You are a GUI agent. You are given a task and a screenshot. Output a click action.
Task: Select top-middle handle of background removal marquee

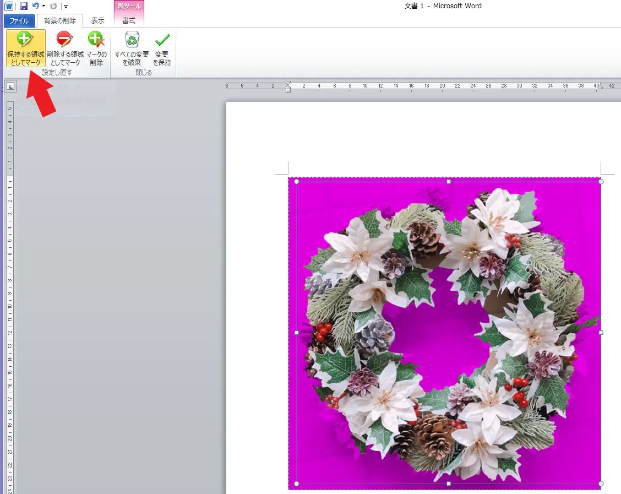[449, 182]
